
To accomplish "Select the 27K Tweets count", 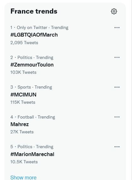I will 22,132.
